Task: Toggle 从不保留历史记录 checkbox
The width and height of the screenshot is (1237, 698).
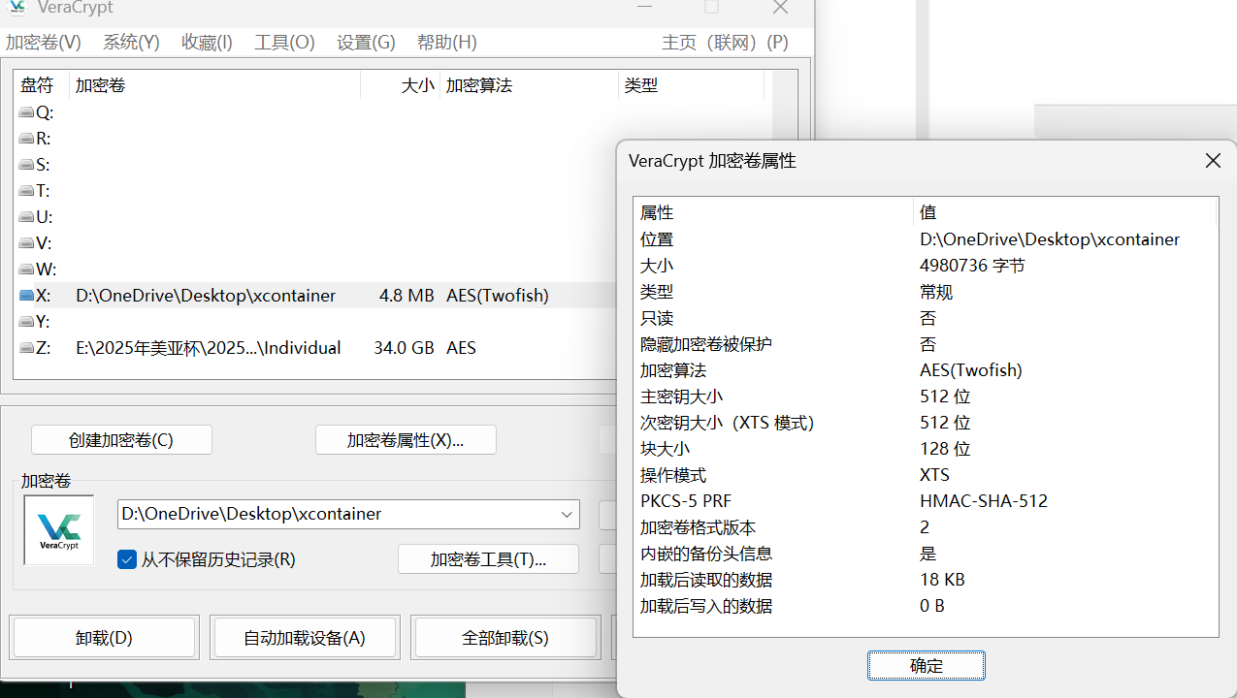Action: click(x=127, y=559)
